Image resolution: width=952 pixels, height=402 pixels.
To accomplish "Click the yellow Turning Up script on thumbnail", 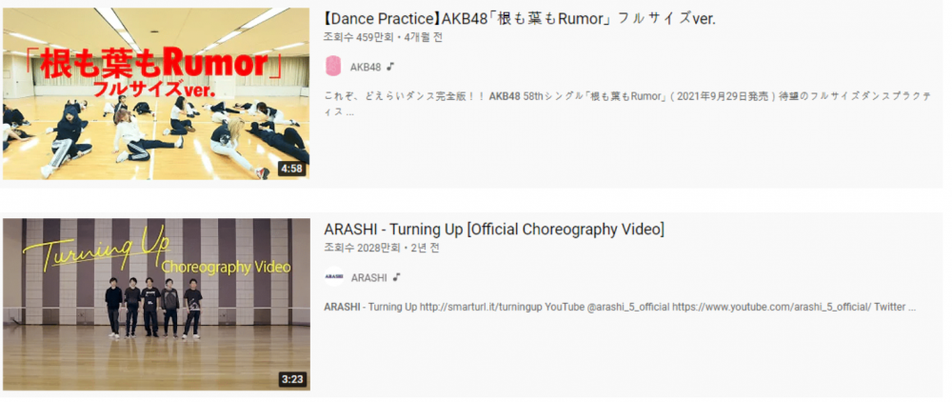I will [x=97, y=249].
